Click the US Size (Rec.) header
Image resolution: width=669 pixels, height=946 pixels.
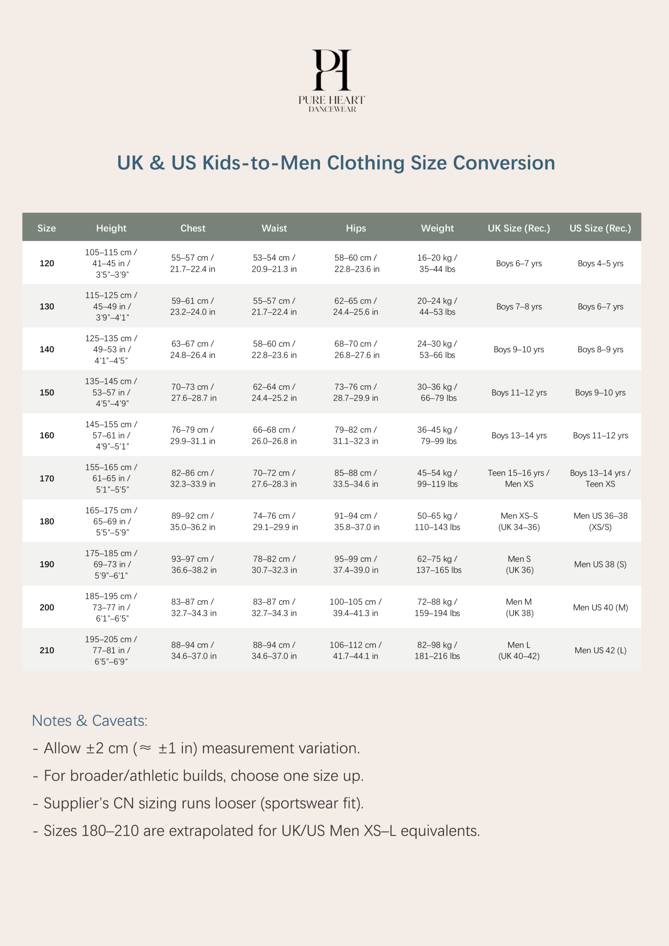(600, 228)
